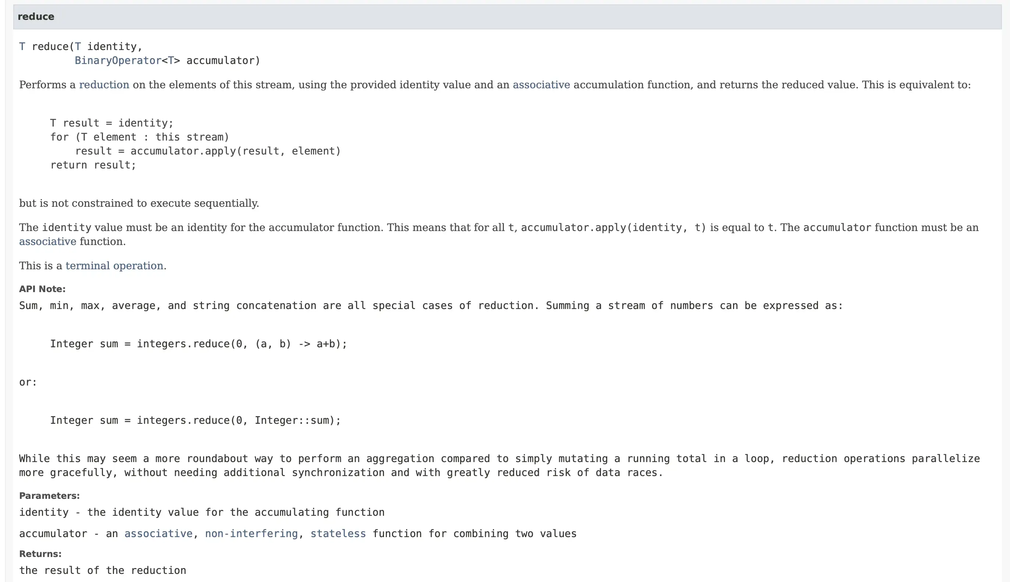Click the Parameters label
Viewport: 1010px width, 582px height.
50,496
